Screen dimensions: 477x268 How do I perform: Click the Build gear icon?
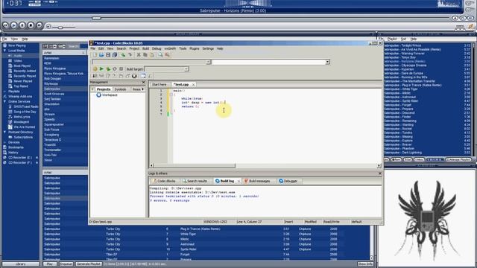95,69
